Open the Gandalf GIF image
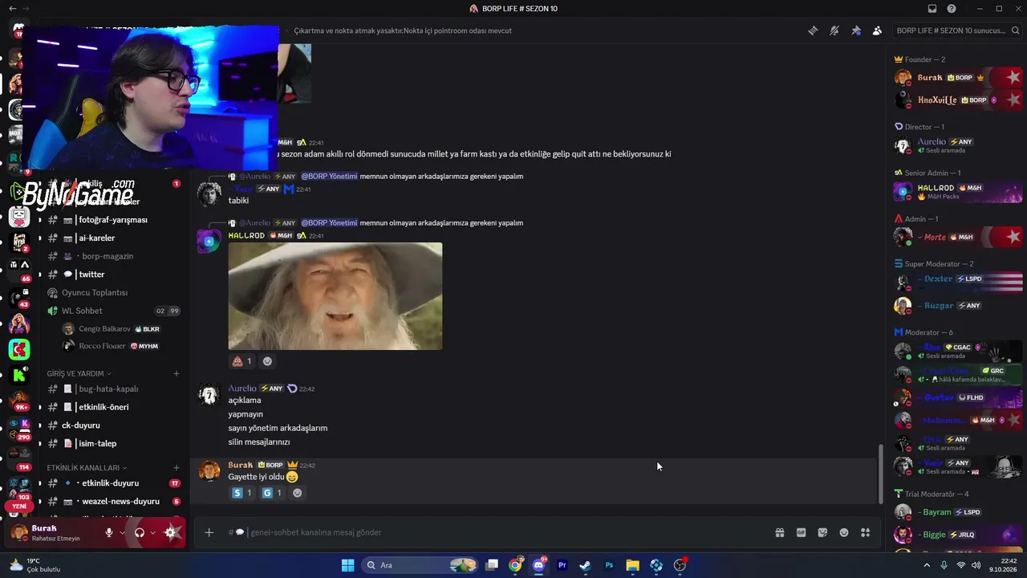This screenshot has width=1027, height=578. pos(335,296)
